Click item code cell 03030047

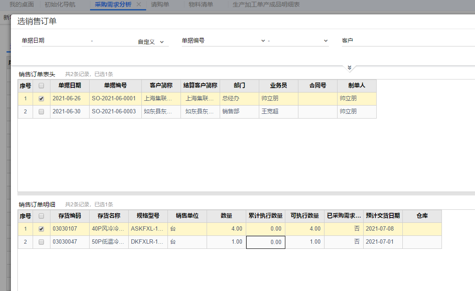click(70, 242)
